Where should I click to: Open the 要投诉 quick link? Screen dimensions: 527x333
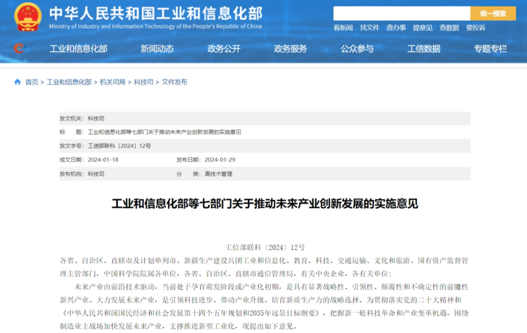476,28
